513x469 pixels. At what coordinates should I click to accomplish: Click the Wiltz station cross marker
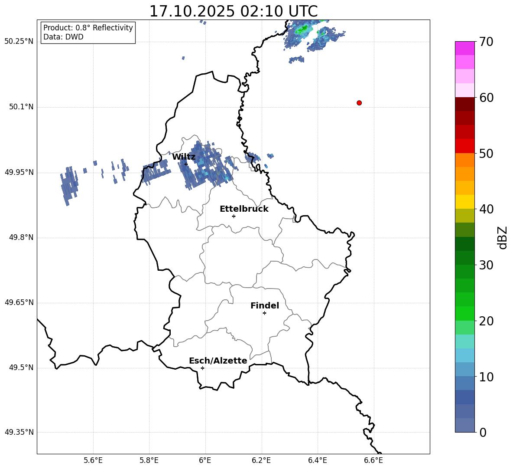click(186, 164)
